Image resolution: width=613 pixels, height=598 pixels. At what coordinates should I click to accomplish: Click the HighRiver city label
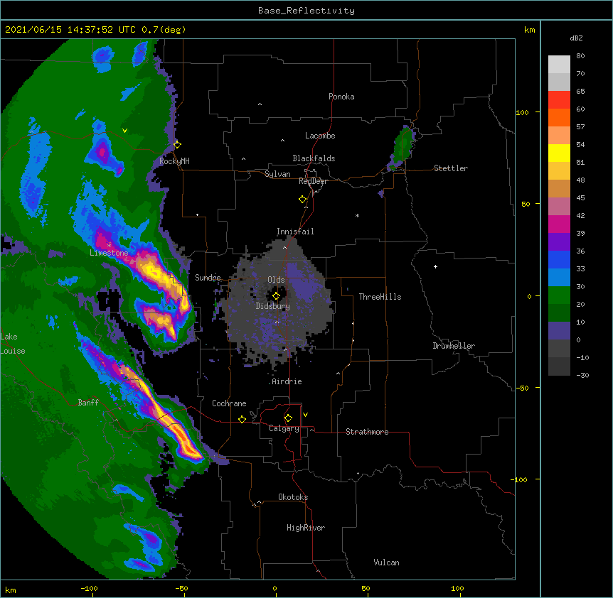click(306, 528)
